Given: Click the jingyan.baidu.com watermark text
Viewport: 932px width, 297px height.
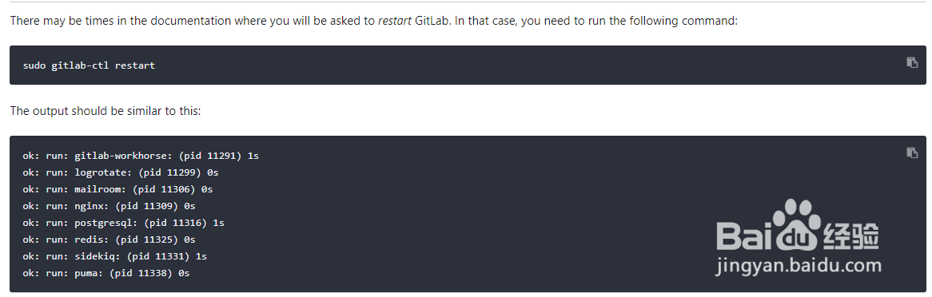Looking at the screenshot, I should tap(799, 266).
